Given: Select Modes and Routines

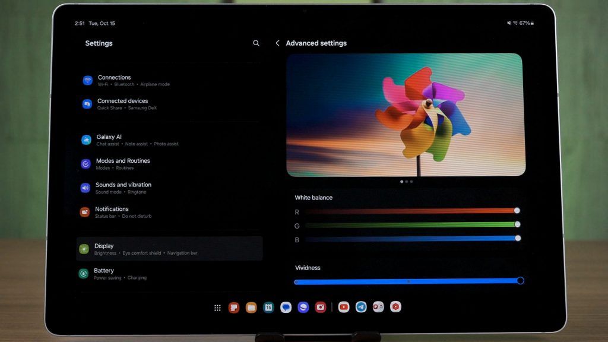Looking at the screenshot, I should [170, 164].
